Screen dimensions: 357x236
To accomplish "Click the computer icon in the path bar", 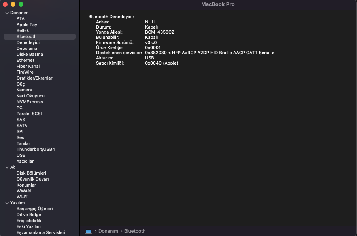I will pyautogui.click(x=88, y=231).
